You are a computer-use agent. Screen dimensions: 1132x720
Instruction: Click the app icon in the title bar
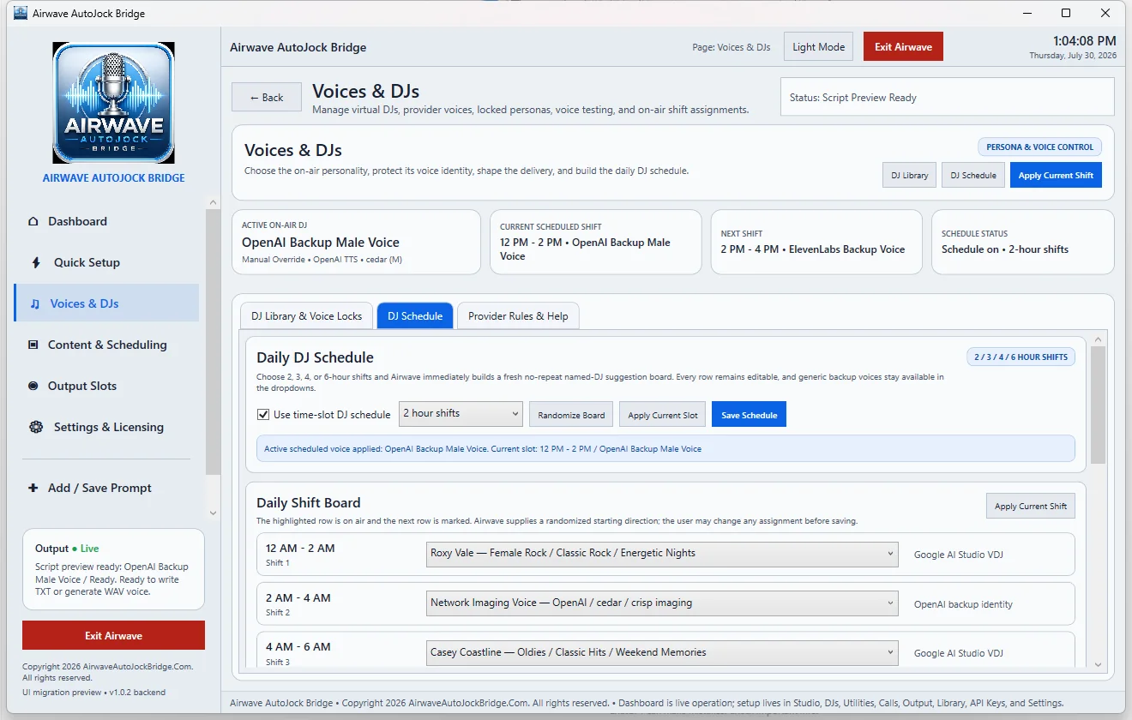[x=21, y=13]
